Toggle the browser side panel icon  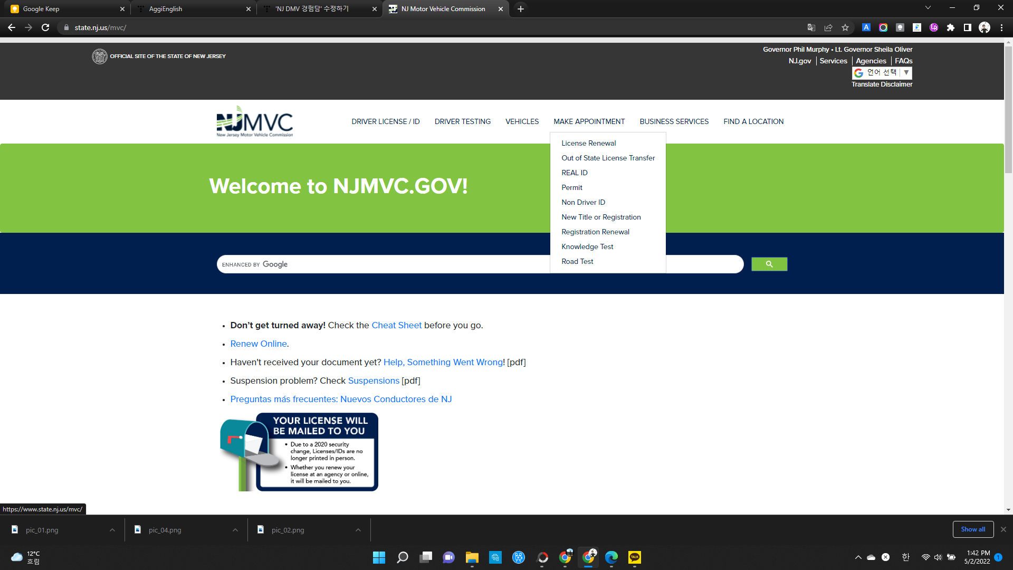click(968, 27)
